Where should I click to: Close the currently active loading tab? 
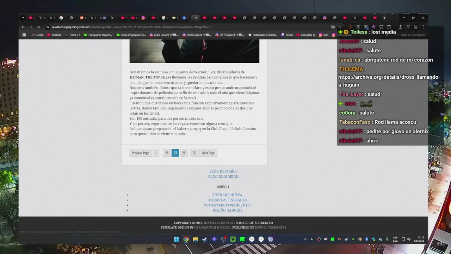click(196, 18)
